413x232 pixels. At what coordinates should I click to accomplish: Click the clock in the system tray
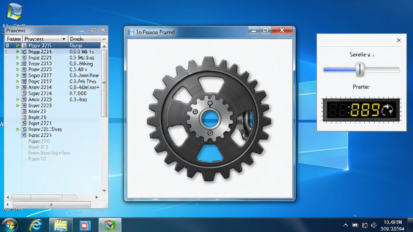click(392, 226)
